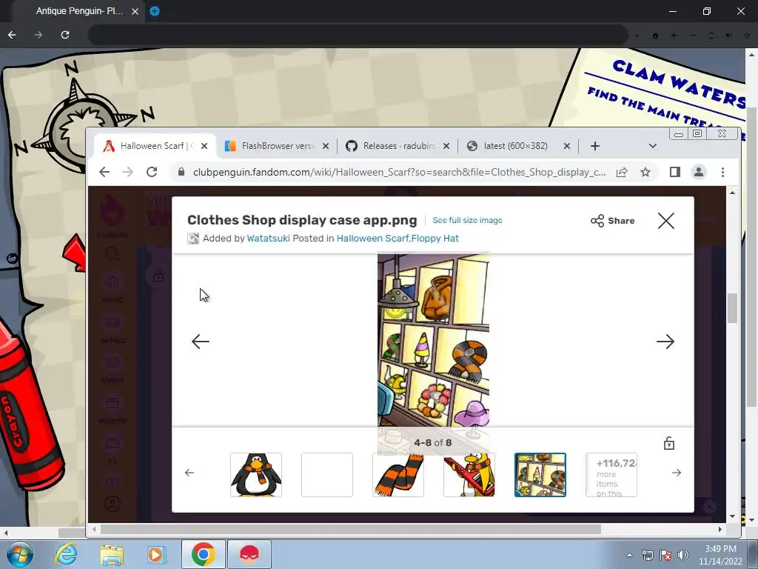Select the orange and black scarf thumbnail
This screenshot has width=758, height=569.
(398, 475)
